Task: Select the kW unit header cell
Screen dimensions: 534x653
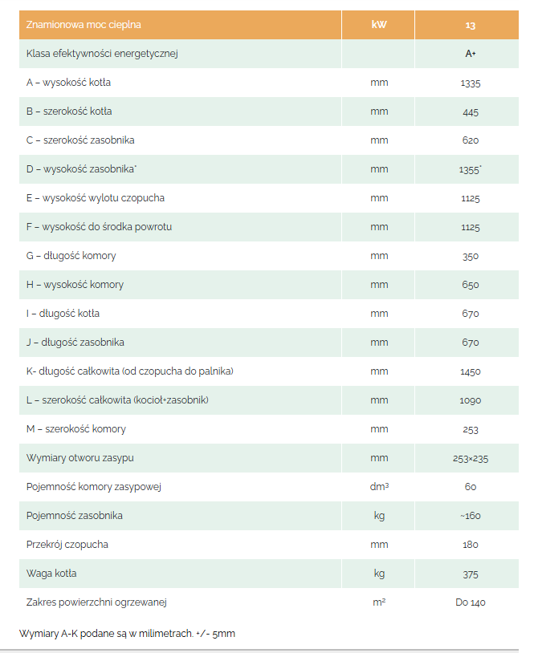Action: (x=379, y=25)
